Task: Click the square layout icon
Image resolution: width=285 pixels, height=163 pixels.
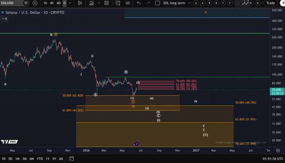Action: 158,3
